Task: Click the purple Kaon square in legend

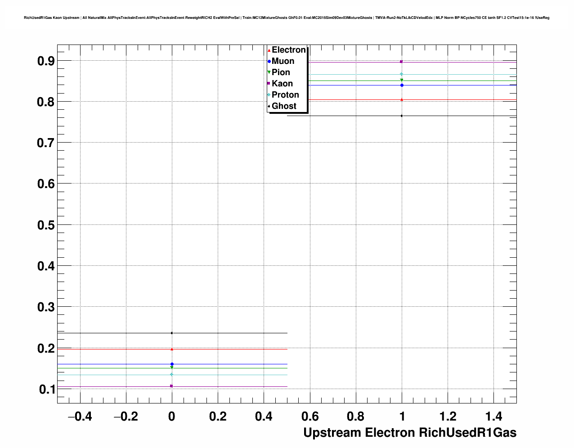Action: pyautogui.click(x=269, y=84)
